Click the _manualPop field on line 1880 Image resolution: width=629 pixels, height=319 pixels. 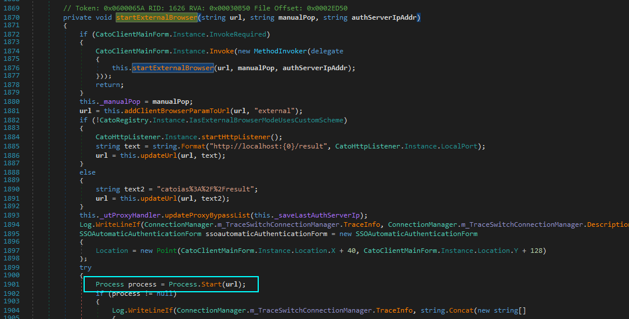click(120, 102)
